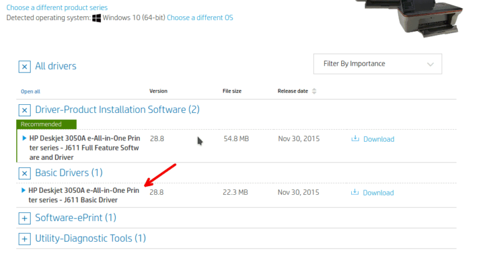Collapse Driver-Product Installation Software section
Viewport: 479px width, 256px height.
tap(24, 110)
